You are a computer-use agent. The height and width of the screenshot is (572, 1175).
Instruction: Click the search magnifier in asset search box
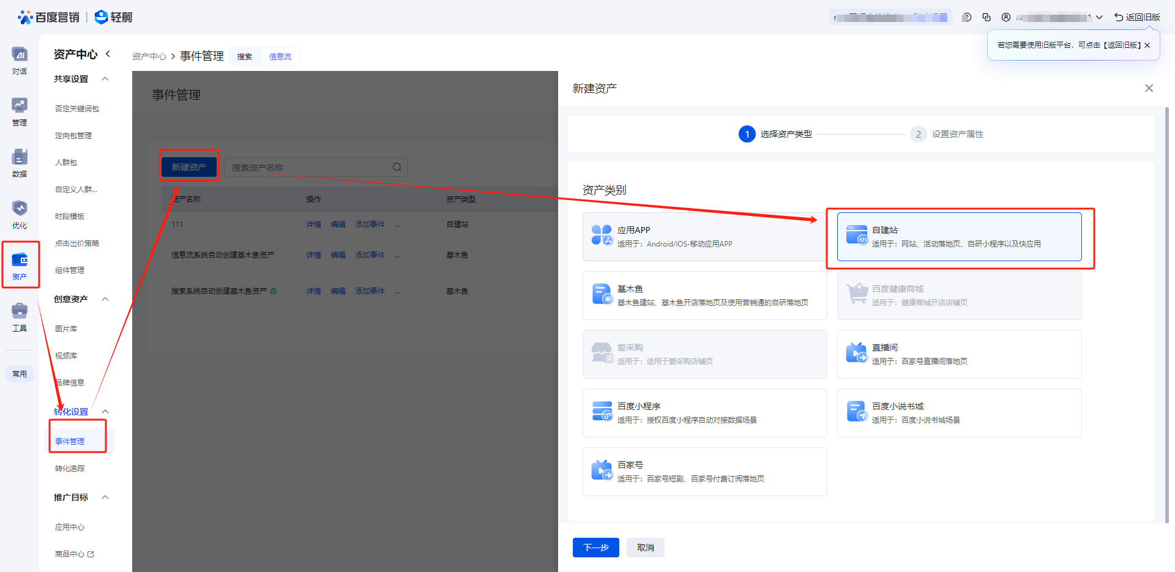coord(397,167)
